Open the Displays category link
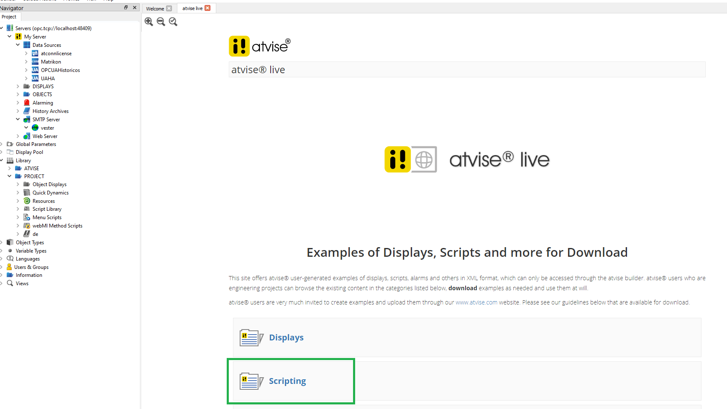The image size is (727, 409). point(286,337)
